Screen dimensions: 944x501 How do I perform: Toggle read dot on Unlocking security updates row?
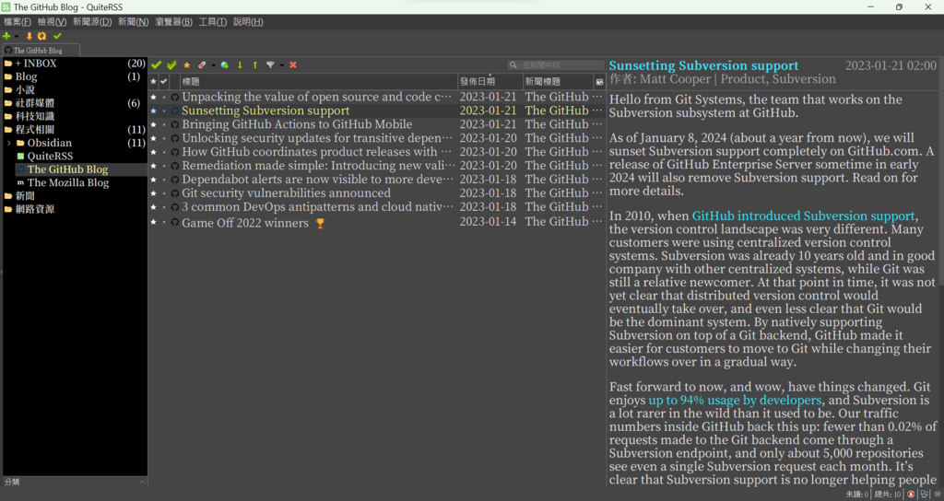(164, 138)
